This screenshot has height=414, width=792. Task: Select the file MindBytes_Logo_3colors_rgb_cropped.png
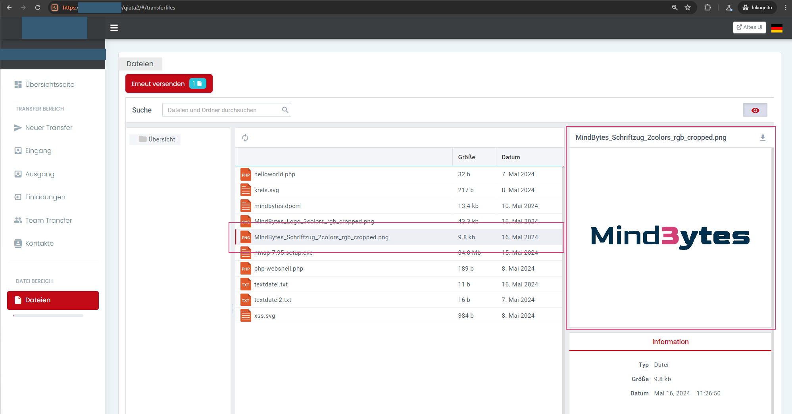click(399, 221)
